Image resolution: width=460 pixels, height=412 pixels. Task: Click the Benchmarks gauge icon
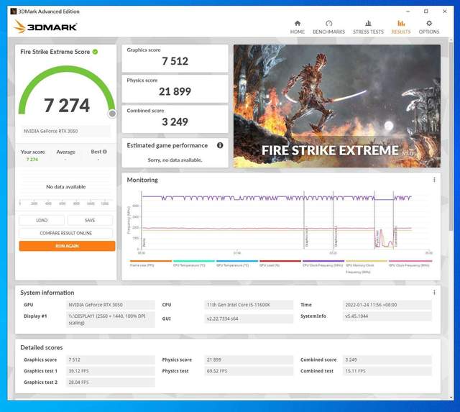coord(329,23)
